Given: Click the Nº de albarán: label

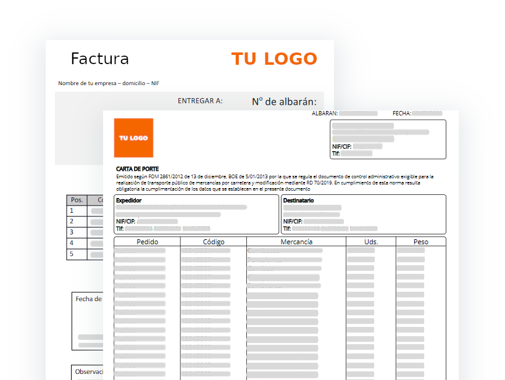Looking at the screenshot, I should [x=284, y=102].
